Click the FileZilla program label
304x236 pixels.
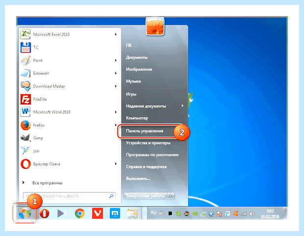[40, 99]
